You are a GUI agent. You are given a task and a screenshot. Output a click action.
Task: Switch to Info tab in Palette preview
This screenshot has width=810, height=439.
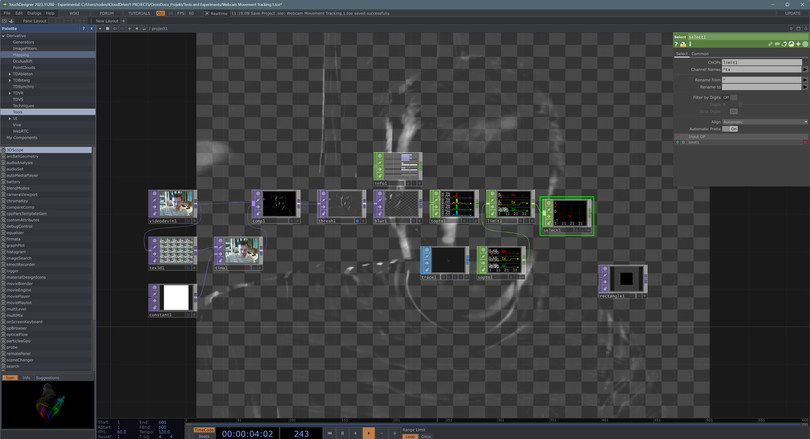click(26, 378)
